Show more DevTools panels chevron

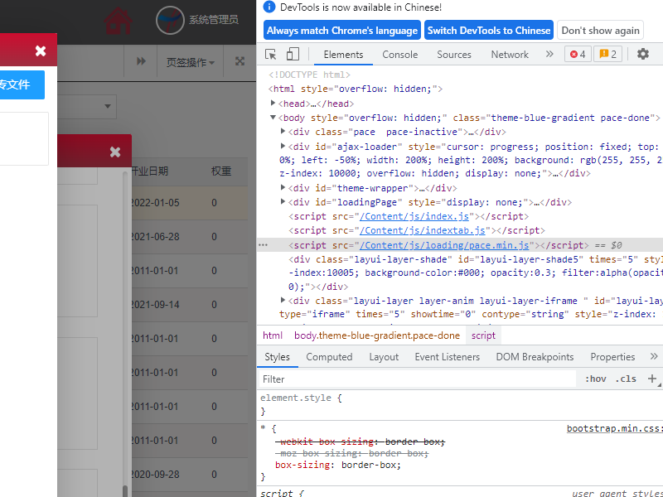549,55
